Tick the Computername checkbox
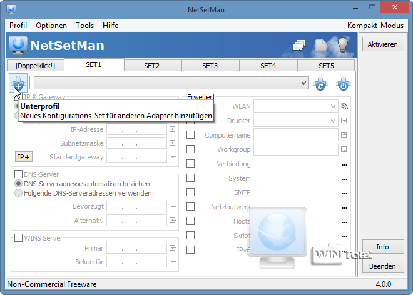 [x=190, y=135]
